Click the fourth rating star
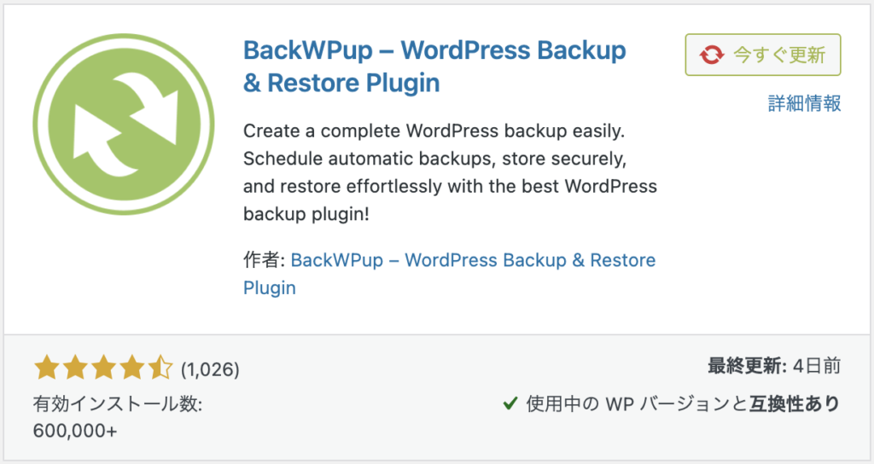Viewport: 874px width, 464px height. point(132,368)
